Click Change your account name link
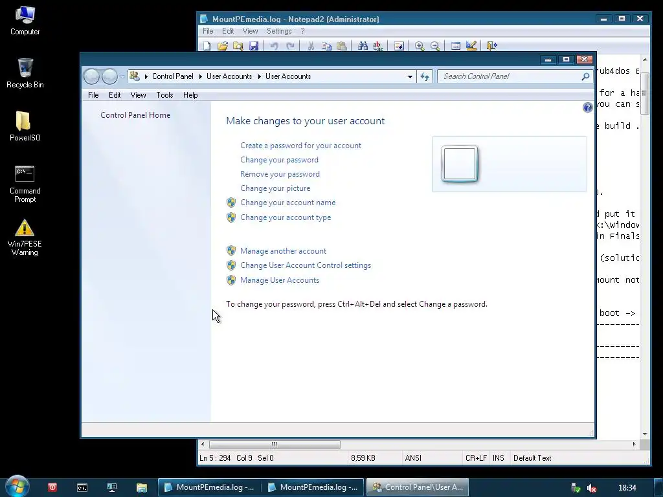The height and width of the screenshot is (497, 663). click(x=287, y=203)
